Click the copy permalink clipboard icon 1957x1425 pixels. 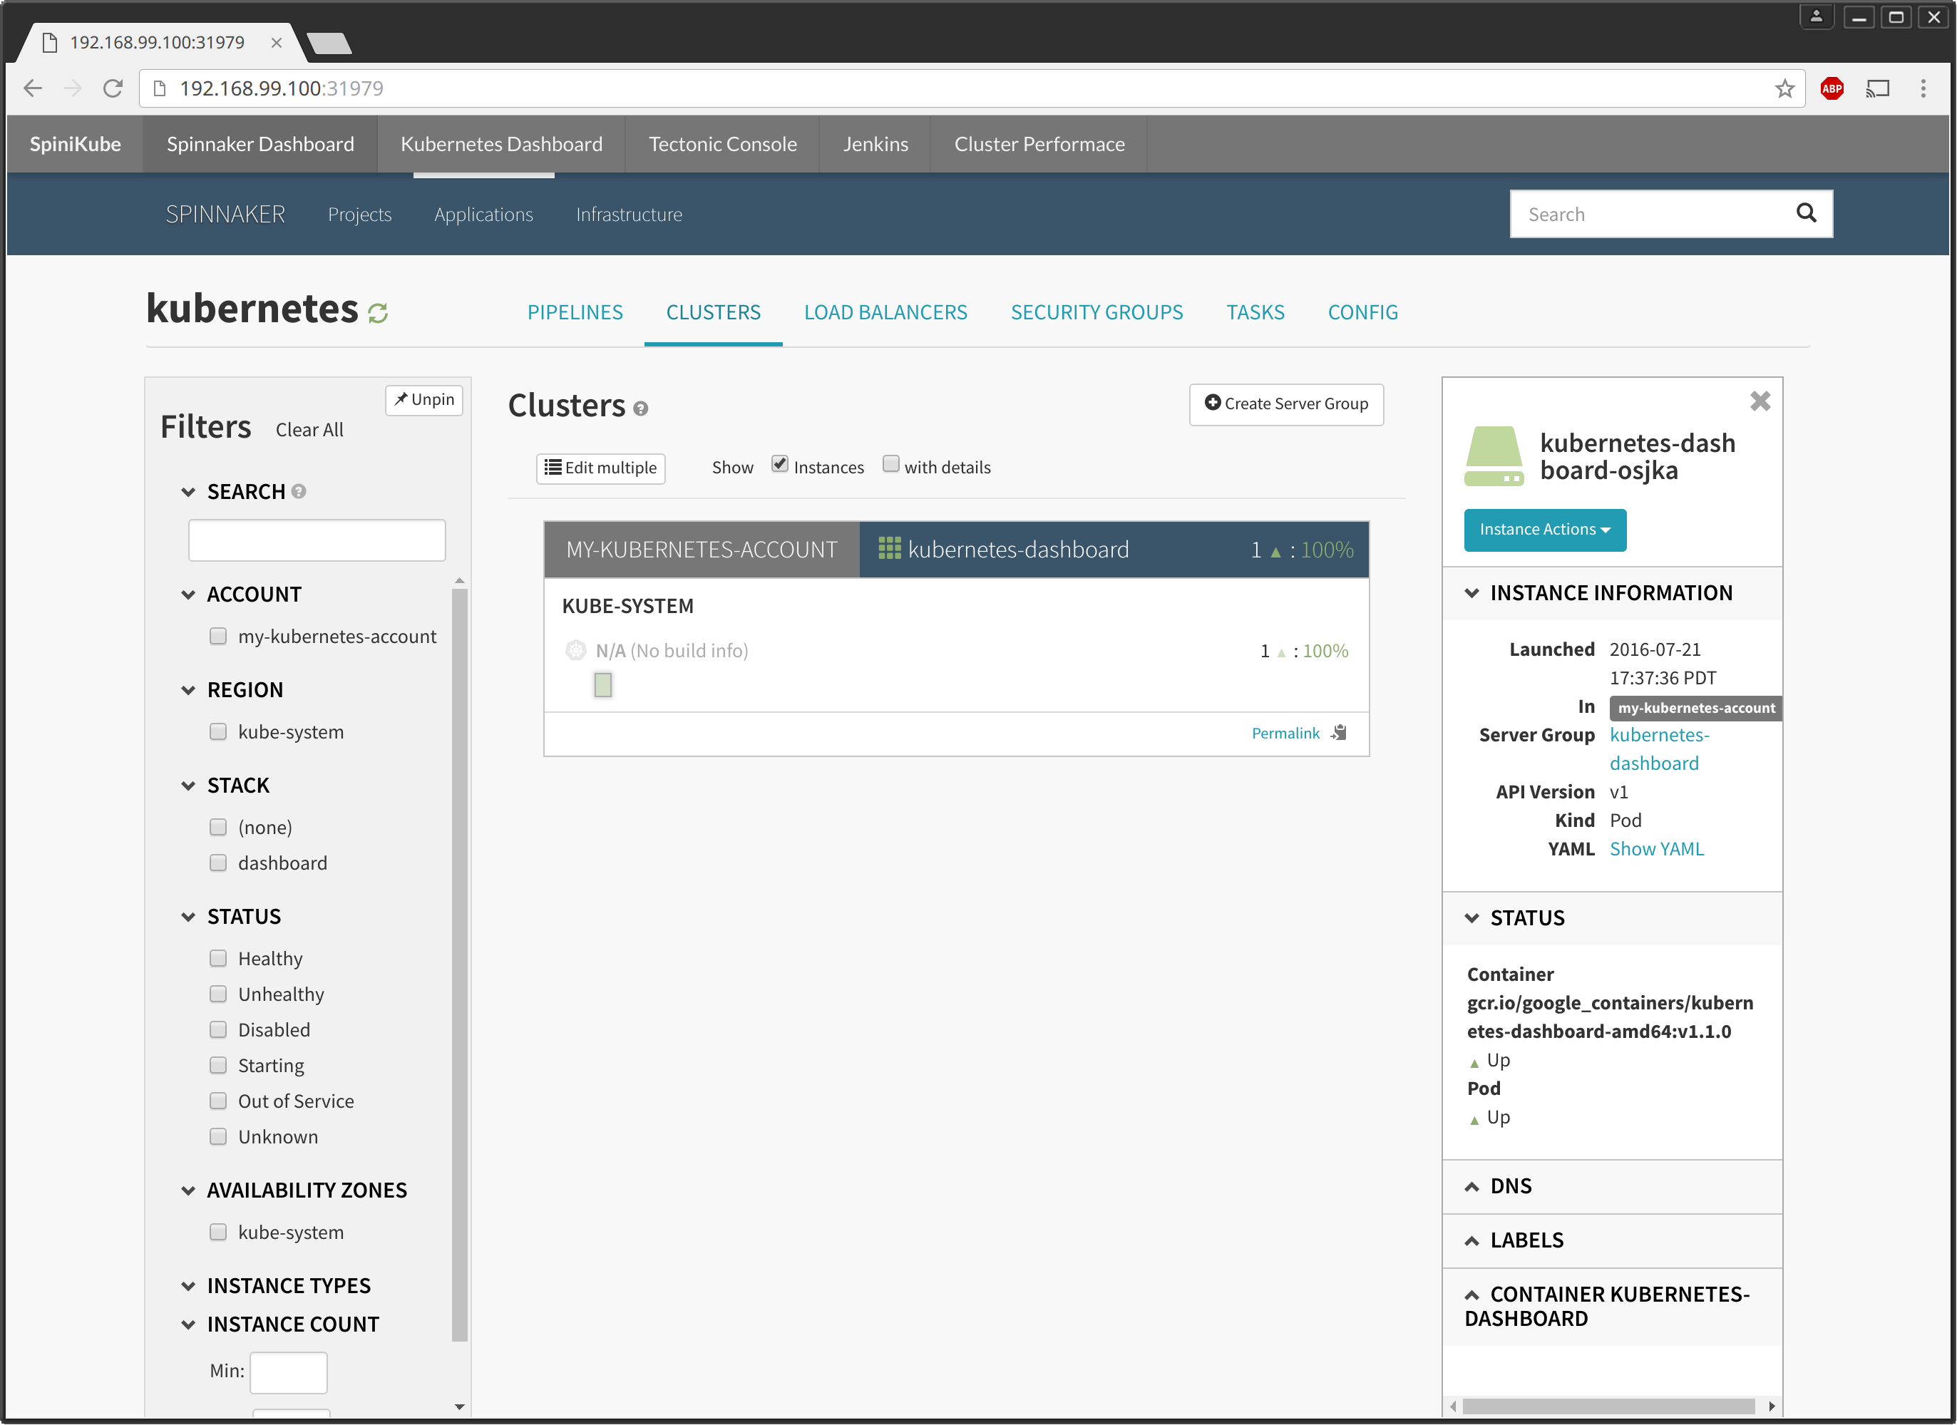pyautogui.click(x=1338, y=732)
